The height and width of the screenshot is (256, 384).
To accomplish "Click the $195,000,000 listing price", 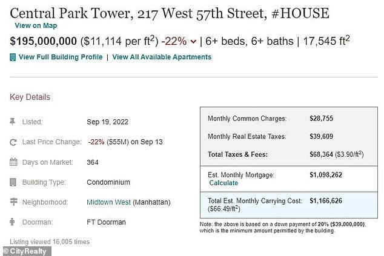I will (x=43, y=42).
